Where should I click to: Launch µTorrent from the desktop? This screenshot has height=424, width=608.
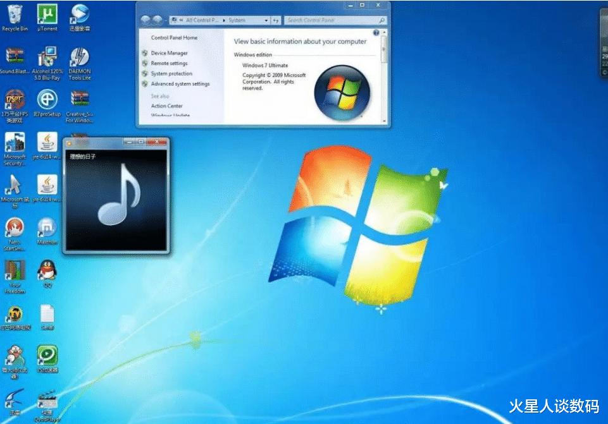[x=46, y=14]
